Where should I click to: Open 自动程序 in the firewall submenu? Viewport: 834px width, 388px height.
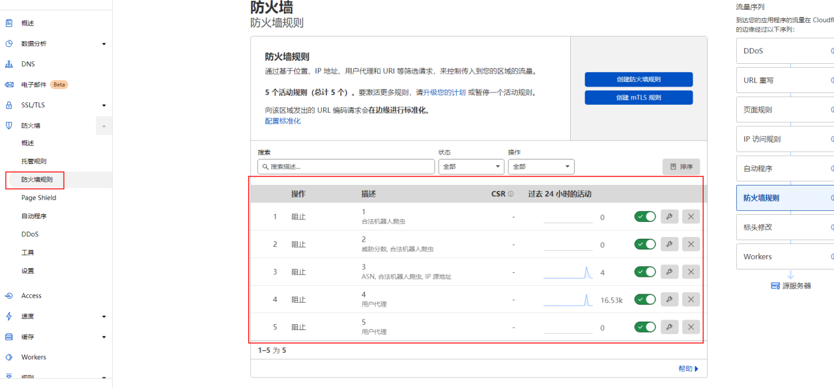point(34,216)
